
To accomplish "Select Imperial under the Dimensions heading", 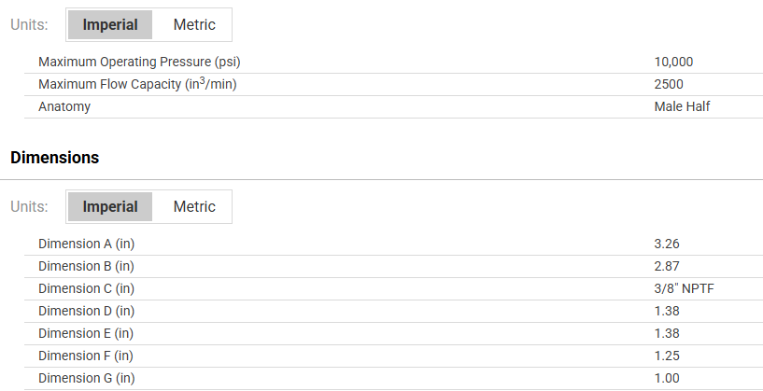I will [x=110, y=207].
